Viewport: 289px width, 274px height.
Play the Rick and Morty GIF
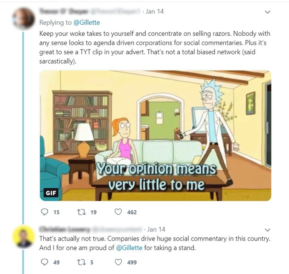click(155, 135)
